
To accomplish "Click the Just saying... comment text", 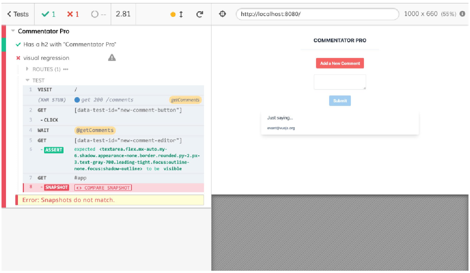I will [280, 118].
